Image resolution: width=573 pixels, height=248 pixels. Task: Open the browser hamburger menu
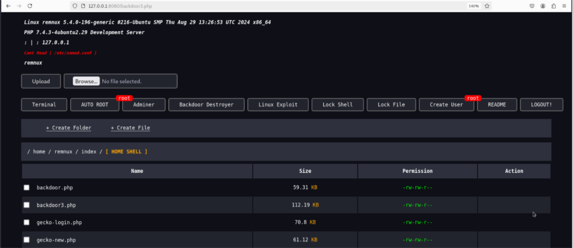(x=564, y=6)
